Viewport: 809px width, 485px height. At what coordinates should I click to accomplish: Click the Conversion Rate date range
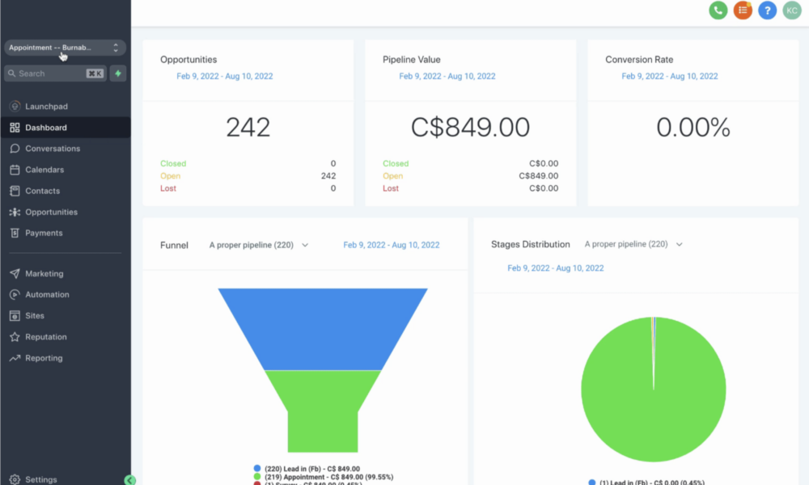[x=669, y=76]
